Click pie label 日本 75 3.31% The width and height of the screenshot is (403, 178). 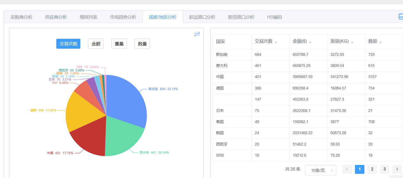[60, 79]
